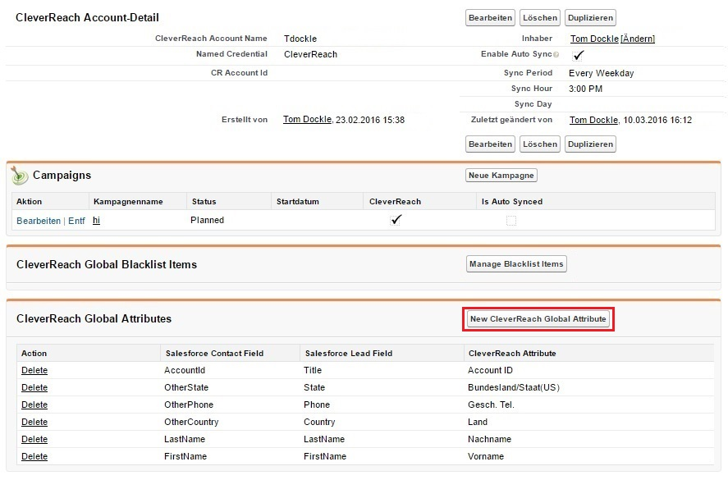Click the bottom Bearbeiten button

point(490,144)
